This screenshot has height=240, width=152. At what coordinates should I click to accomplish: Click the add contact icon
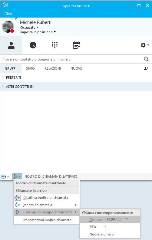pos(146,68)
